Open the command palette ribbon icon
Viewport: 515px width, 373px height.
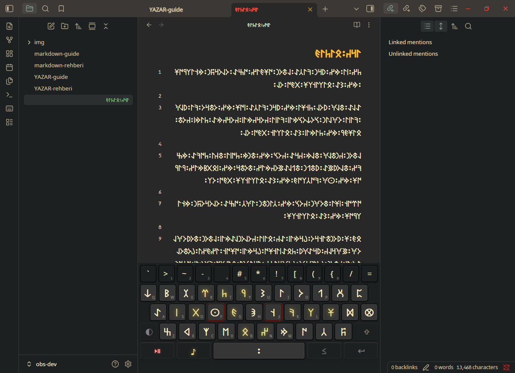pos(9,95)
